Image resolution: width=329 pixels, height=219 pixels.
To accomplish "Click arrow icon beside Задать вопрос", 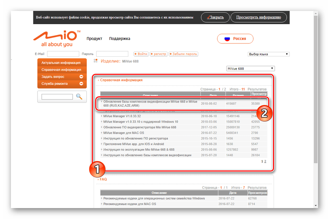I will (81, 77).
